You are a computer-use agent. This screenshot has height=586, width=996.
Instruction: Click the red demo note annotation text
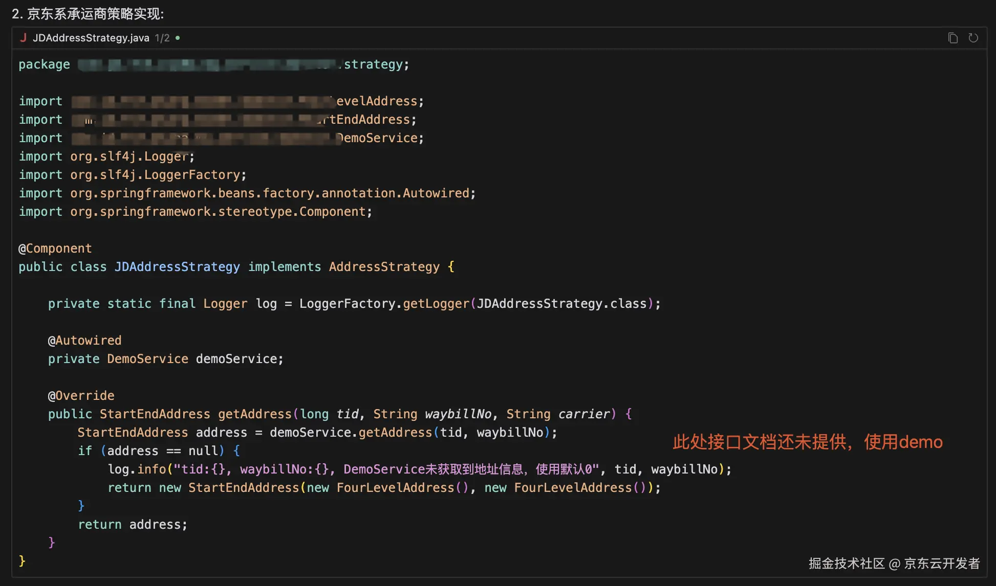807,442
